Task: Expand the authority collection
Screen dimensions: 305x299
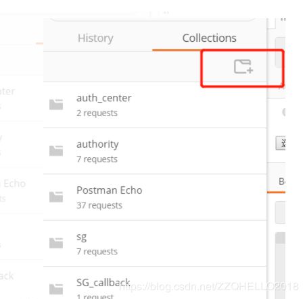Action: pyautogui.click(x=155, y=151)
